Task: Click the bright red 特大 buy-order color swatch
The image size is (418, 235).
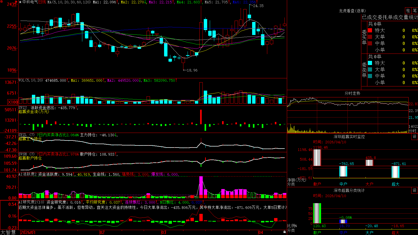Action: [x=370, y=30]
